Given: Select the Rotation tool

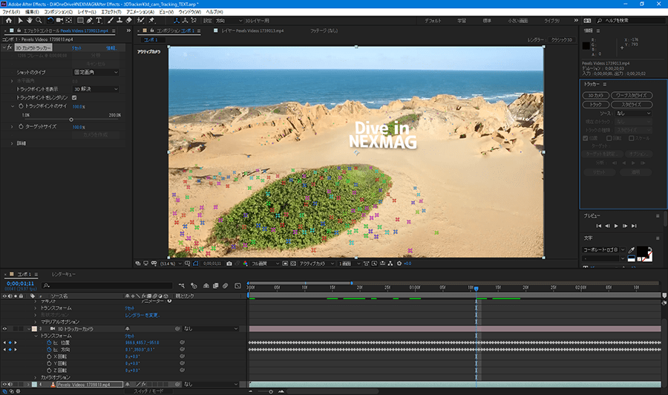Looking at the screenshot, I should click(x=50, y=20).
